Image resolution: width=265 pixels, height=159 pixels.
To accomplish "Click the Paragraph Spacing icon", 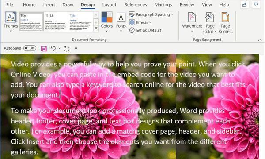I will [x=132, y=14].
